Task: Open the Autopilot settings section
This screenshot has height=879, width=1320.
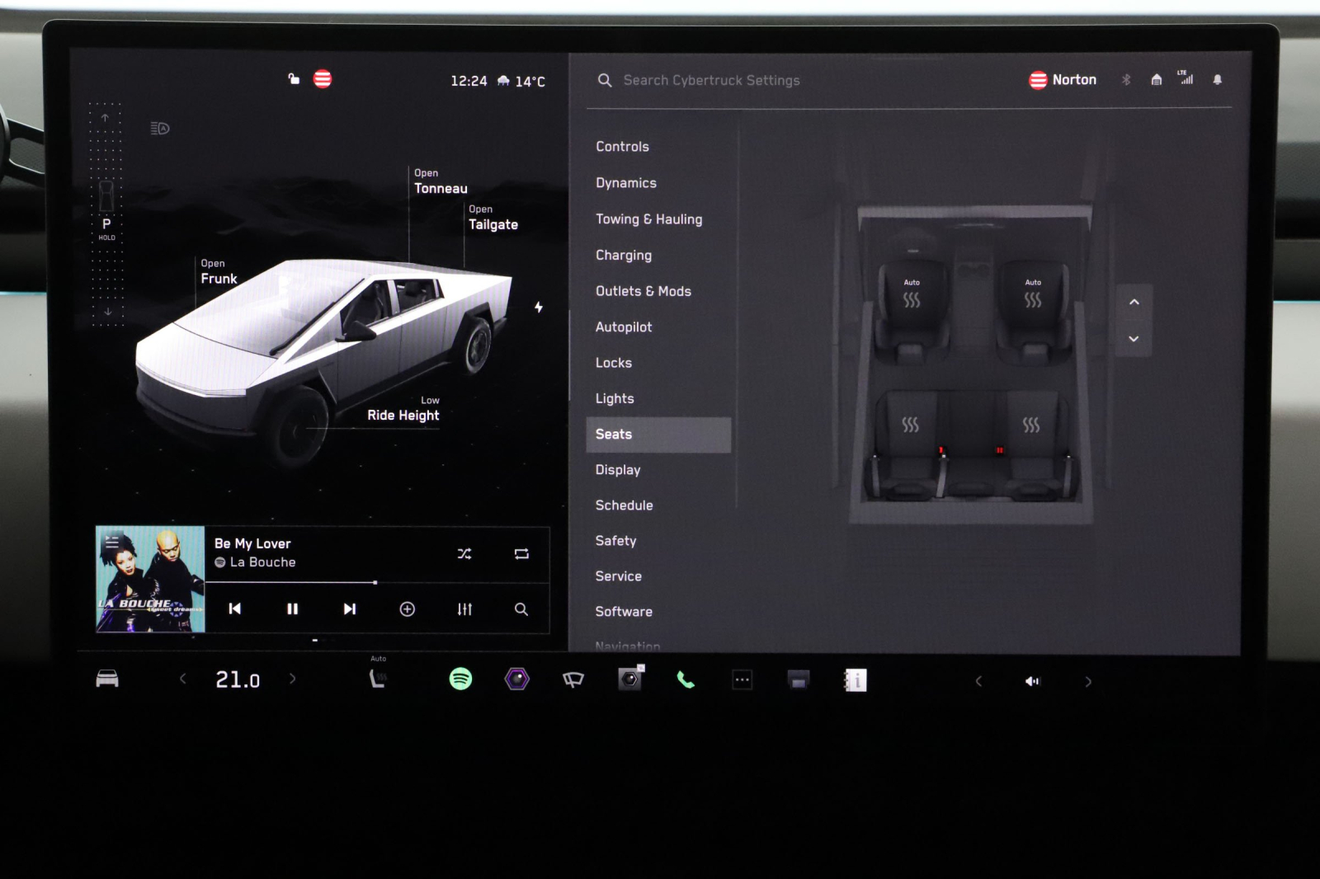Action: 625,327
